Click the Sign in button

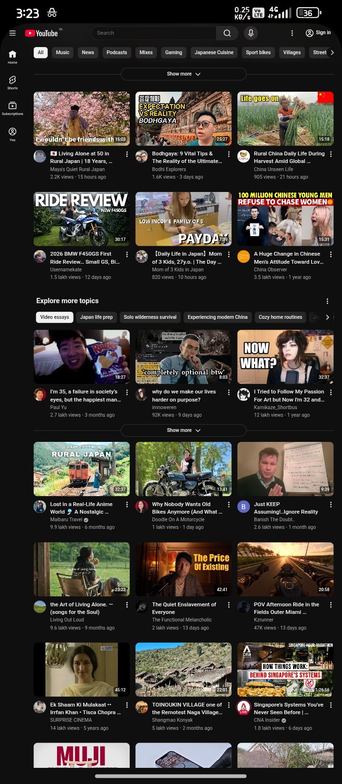coord(318,33)
